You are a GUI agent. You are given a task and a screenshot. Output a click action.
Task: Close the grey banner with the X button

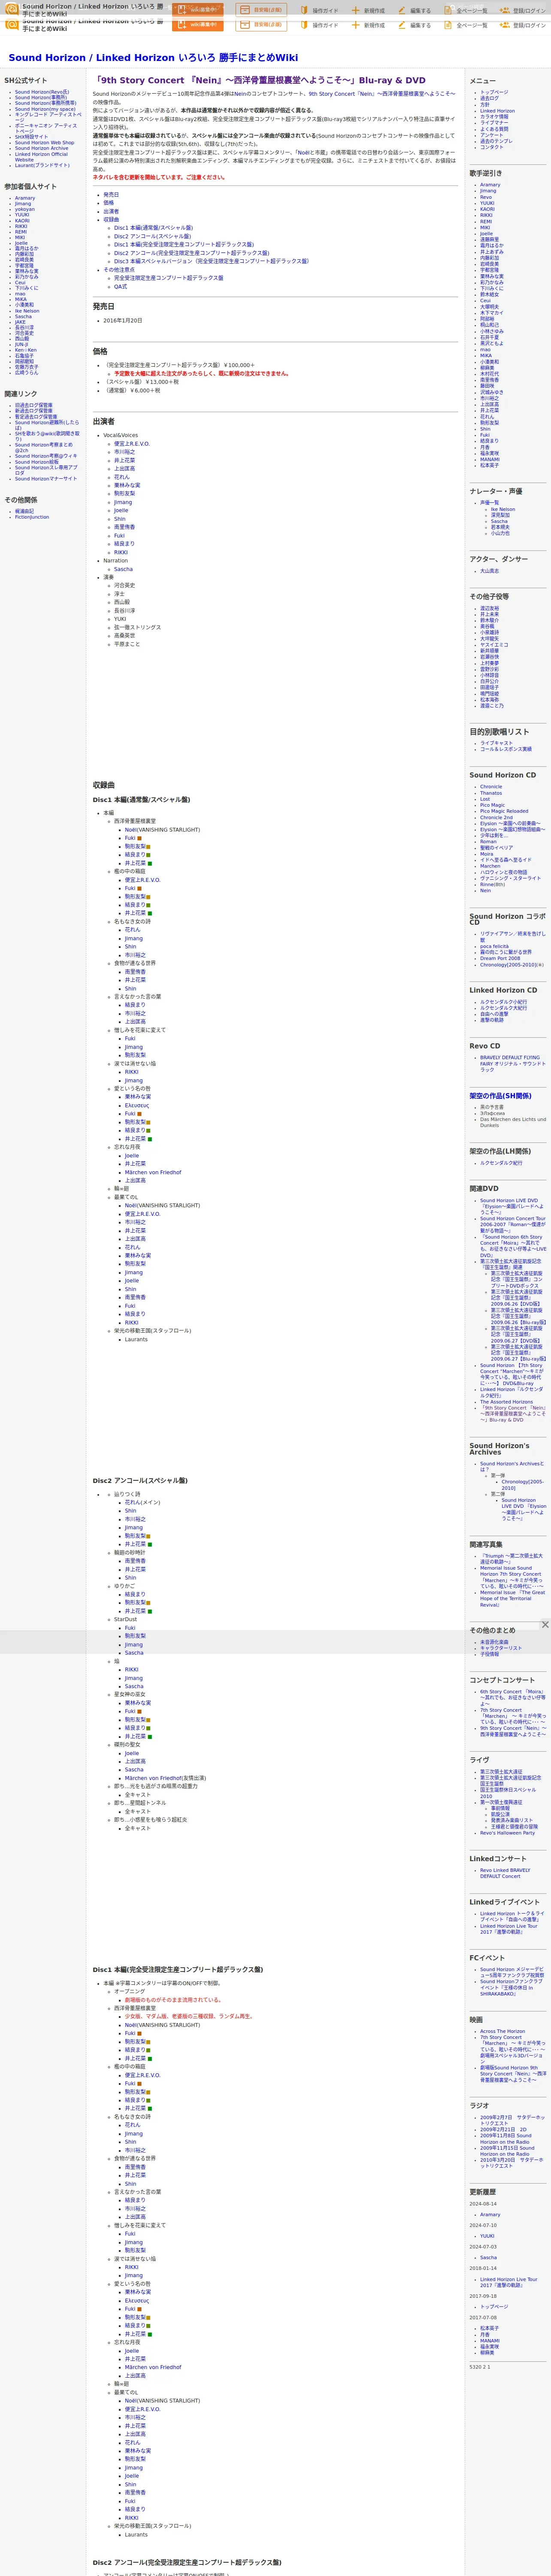(x=545, y=1624)
